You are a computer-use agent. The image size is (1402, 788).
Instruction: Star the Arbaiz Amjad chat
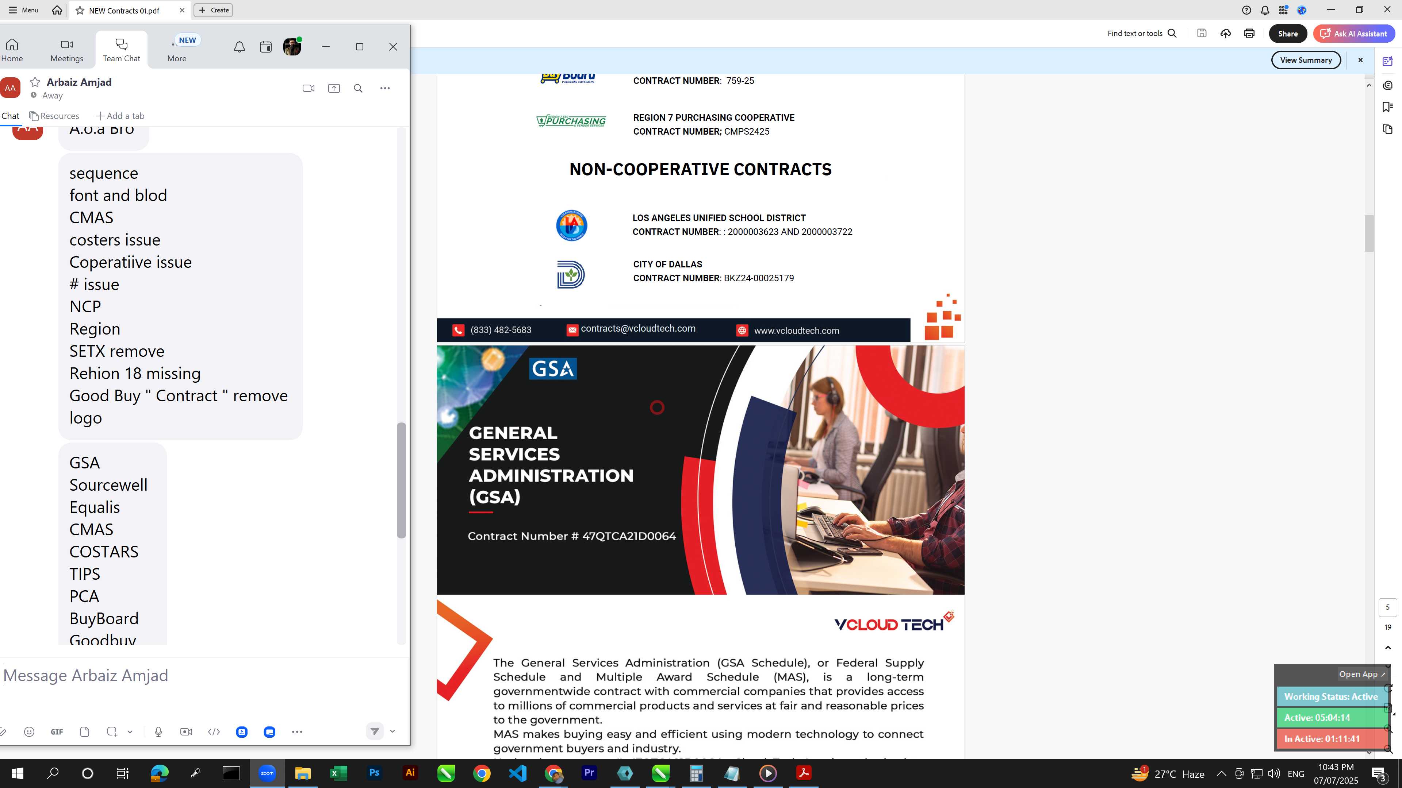pyautogui.click(x=35, y=82)
